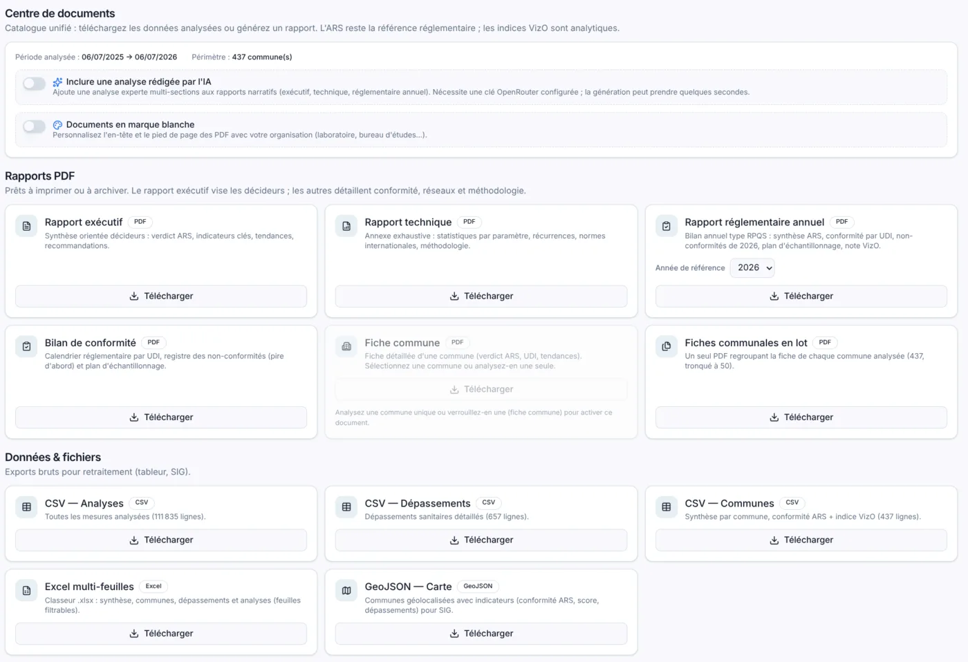The image size is (968, 662).
Task: Download the Rapport exécutif PDF
Action: tap(161, 296)
